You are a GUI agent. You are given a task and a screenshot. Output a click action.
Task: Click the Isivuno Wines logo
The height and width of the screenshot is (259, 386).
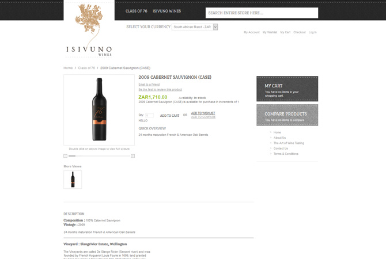(x=89, y=30)
